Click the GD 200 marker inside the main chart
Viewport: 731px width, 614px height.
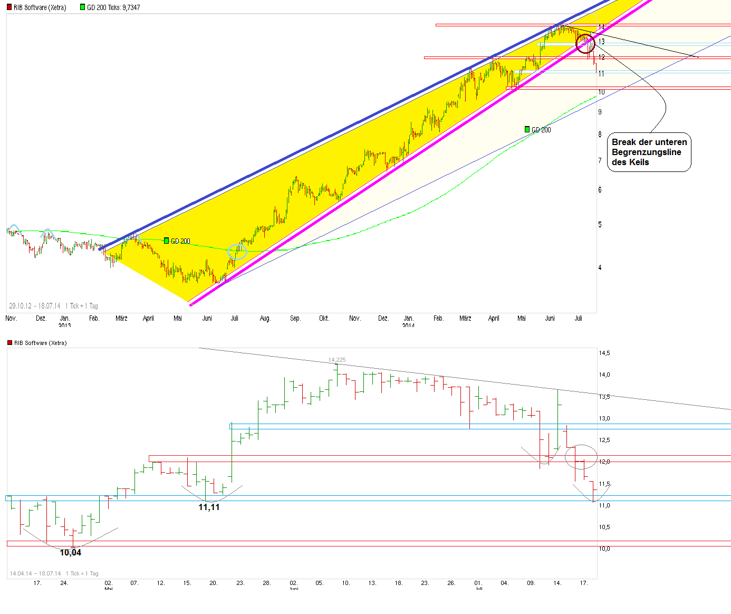click(167, 241)
